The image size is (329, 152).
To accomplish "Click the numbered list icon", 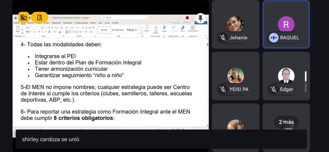I will (x=72, y=28).
